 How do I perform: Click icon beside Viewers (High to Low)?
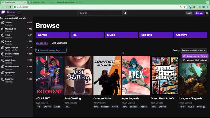[184, 60]
